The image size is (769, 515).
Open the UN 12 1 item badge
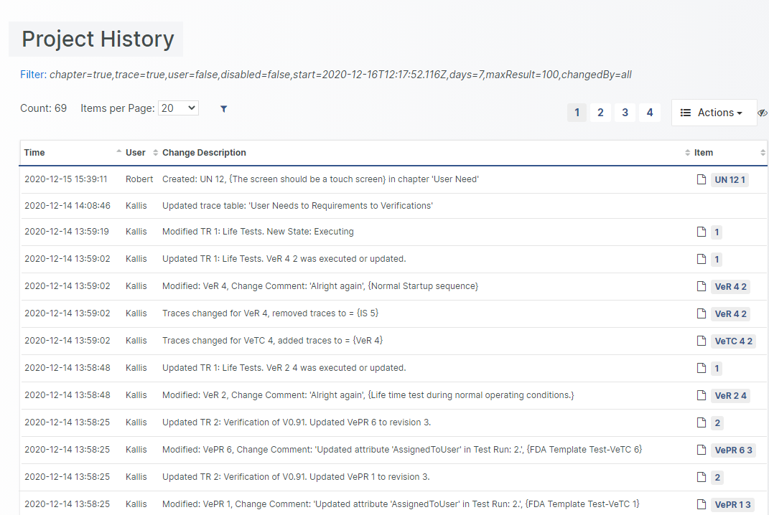pos(730,180)
